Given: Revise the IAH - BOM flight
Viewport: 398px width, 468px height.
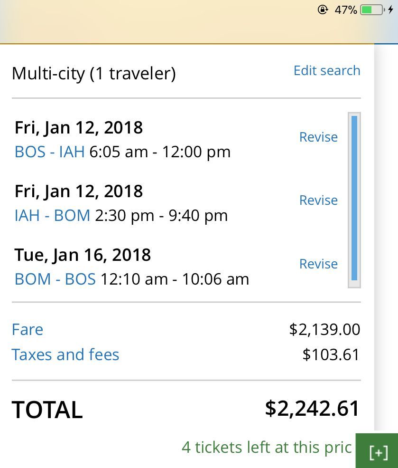Looking at the screenshot, I should [318, 201].
